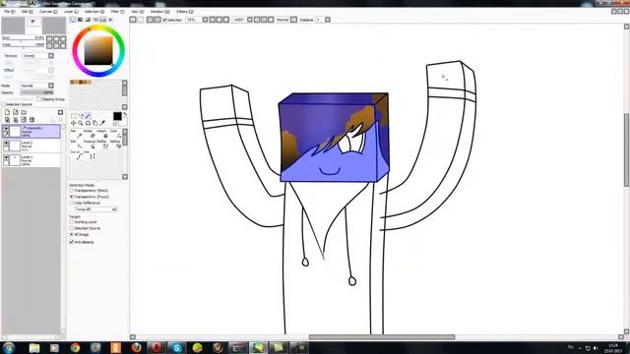
Task: Adjust the layer Opacity slider
Action: pyautogui.click(x=36, y=92)
